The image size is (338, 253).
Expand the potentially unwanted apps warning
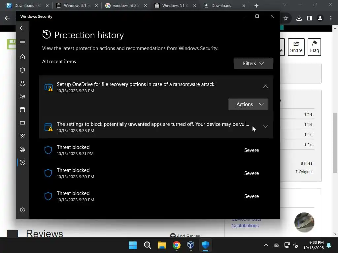[x=265, y=127]
